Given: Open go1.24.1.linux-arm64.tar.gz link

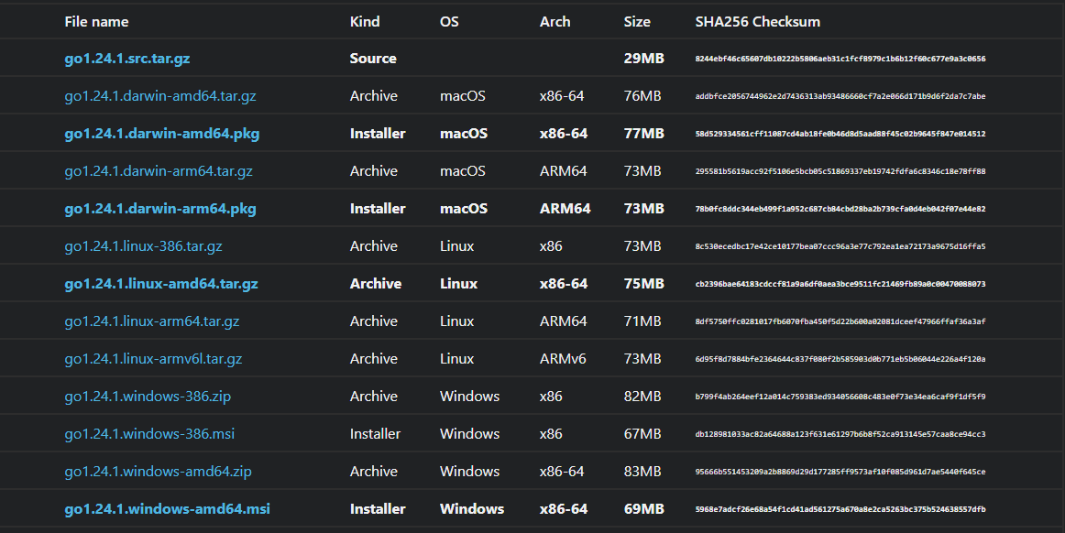Looking at the screenshot, I should coord(151,321).
